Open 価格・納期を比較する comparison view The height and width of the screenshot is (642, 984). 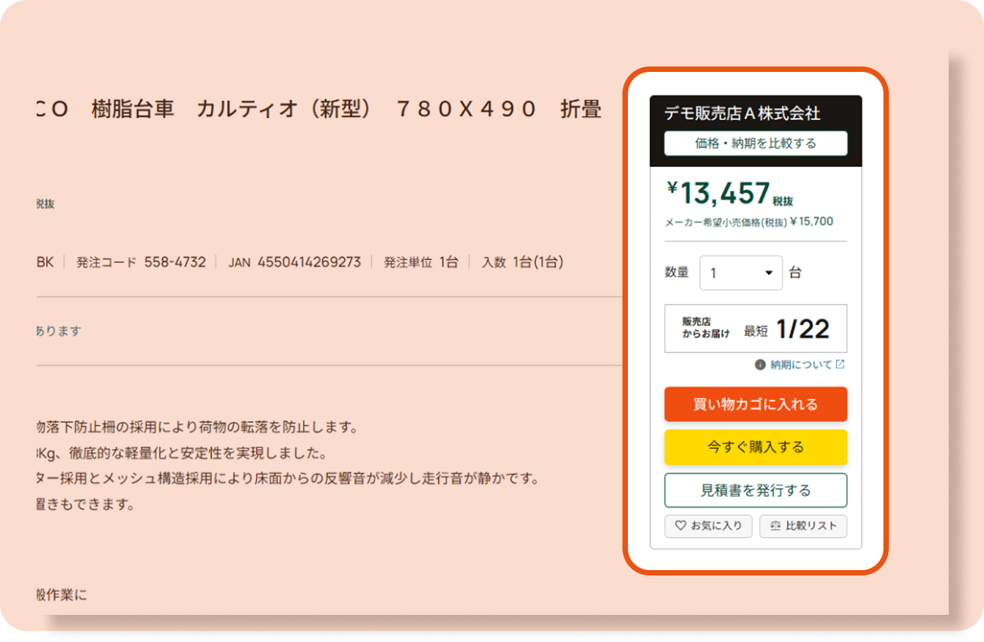tap(756, 143)
